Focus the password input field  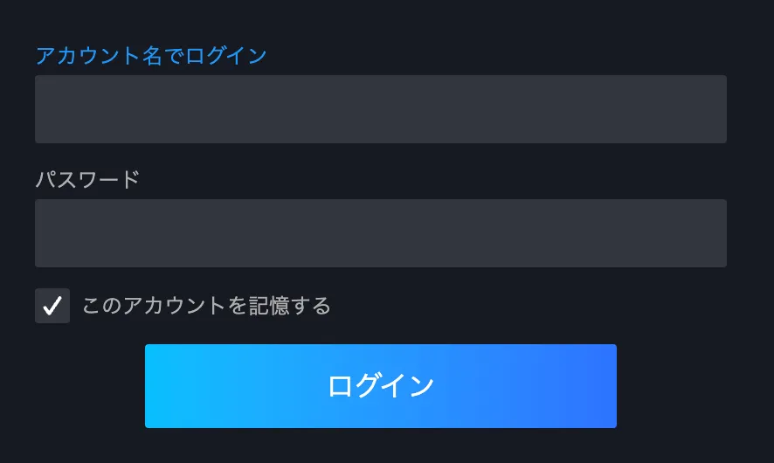381,233
